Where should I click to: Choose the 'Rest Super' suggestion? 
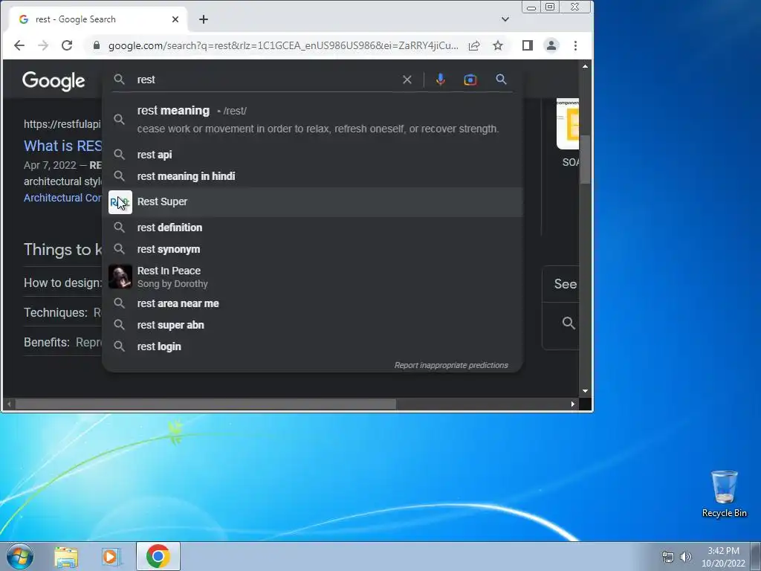pyautogui.click(x=313, y=202)
